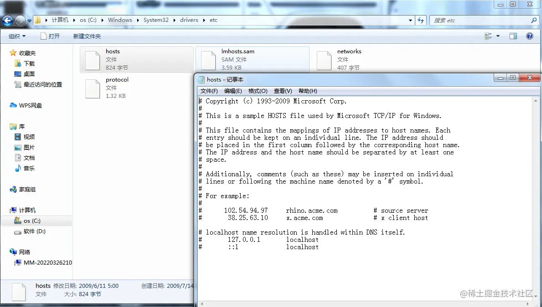
Task: Minimize the hosts Notepad window
Action: tap(500, 78)
